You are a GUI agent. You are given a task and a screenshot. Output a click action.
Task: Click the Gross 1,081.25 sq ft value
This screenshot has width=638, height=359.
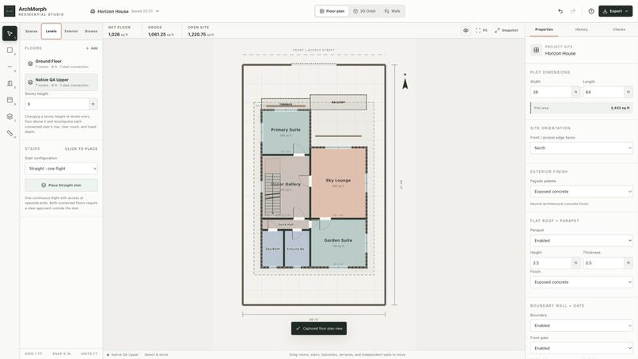point(161,35)
